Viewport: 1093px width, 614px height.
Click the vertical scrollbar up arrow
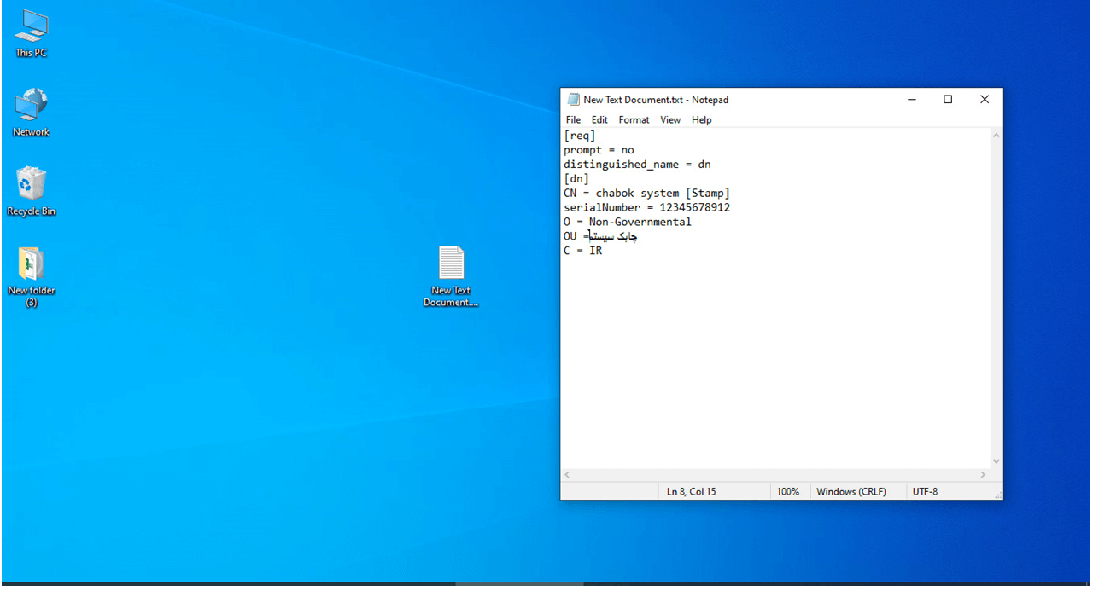tap(996, 136)
